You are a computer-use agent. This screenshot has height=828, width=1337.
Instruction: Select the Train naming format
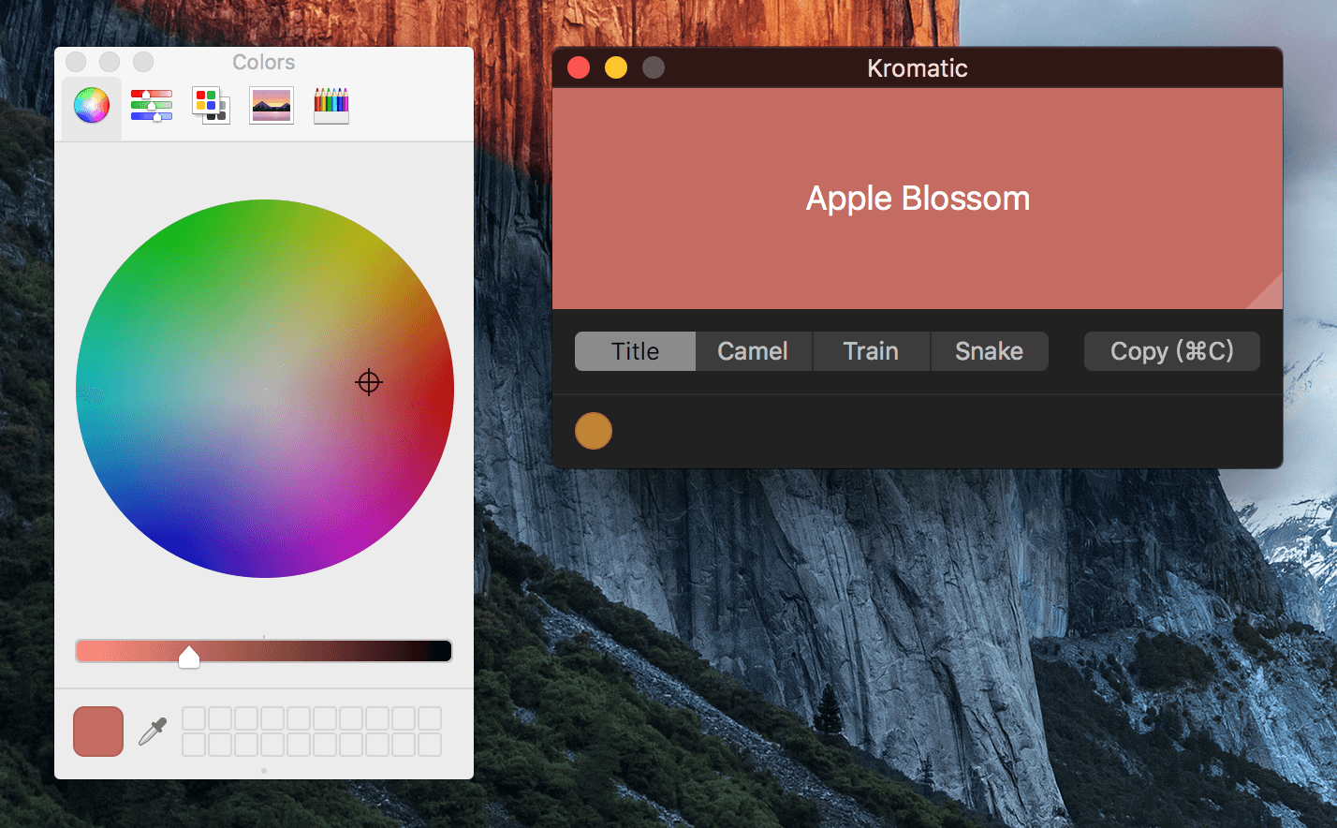(871, 351)
